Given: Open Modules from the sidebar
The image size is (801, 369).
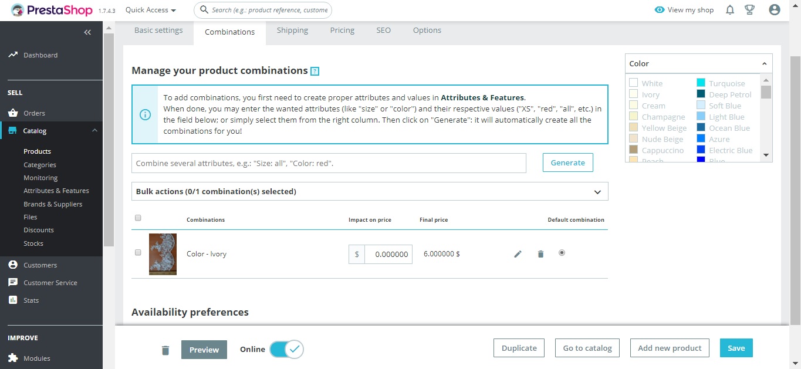Looking at the screenshot, I should pyautogui.click(x=36, y=358).
